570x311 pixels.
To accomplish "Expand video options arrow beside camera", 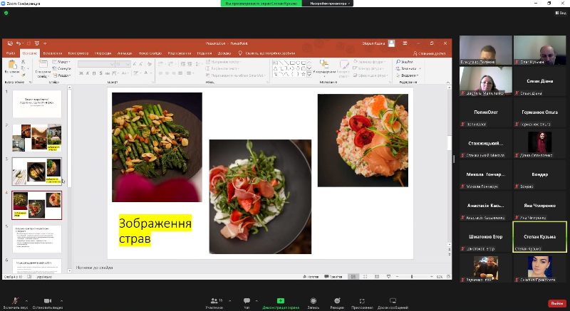I will click(62, 300).
